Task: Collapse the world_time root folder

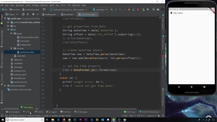Action: [x=5, y=19]
